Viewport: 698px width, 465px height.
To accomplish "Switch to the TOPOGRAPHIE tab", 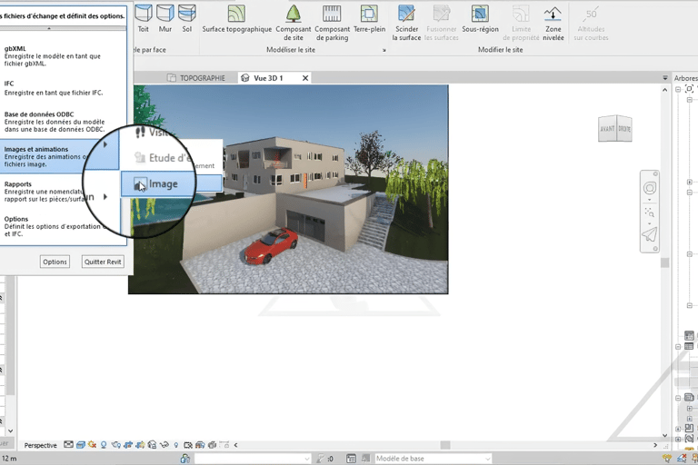I will (196, 78).
